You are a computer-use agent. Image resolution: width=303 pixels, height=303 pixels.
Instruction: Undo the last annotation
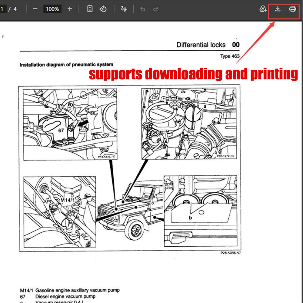tap(142, 9)
